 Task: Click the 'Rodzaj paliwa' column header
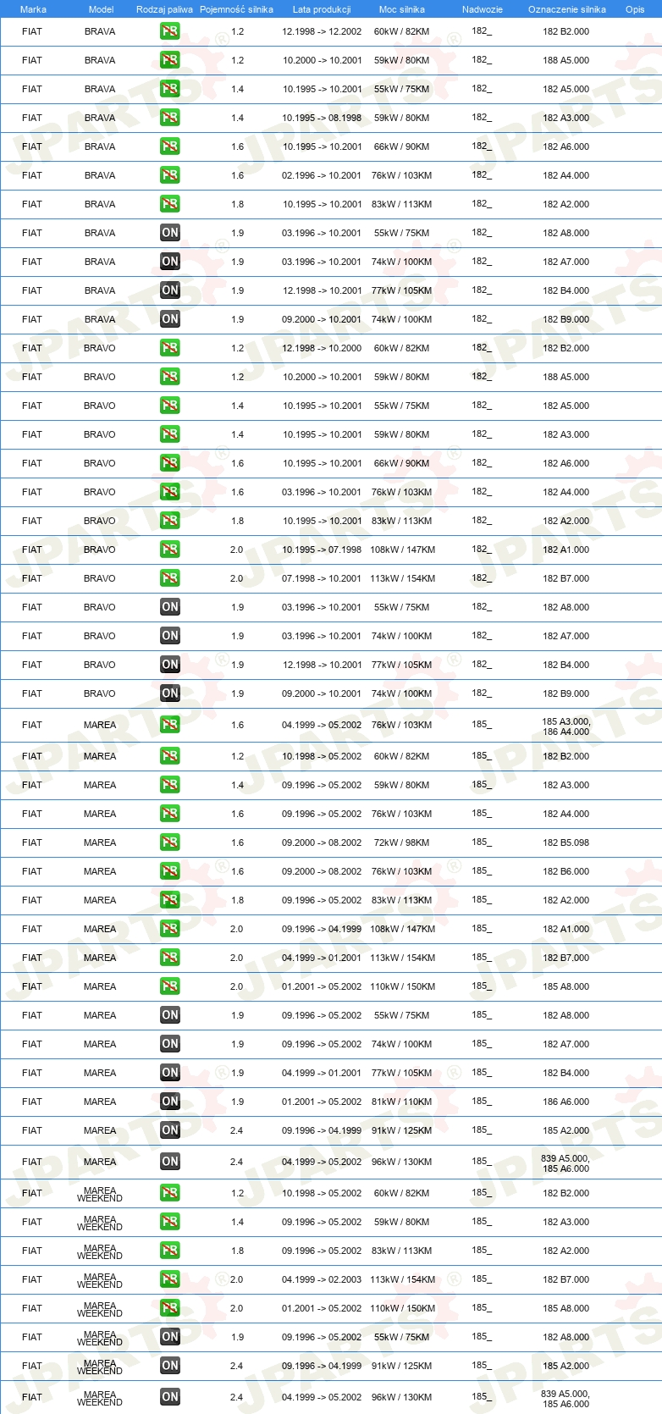click(x=164, y=9)
